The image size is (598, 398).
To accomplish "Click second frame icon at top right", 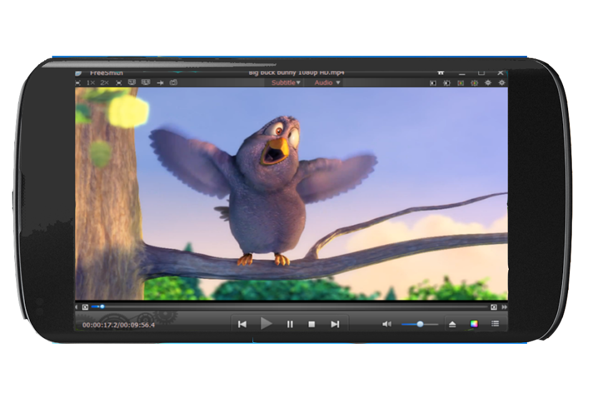I will 447,83.
